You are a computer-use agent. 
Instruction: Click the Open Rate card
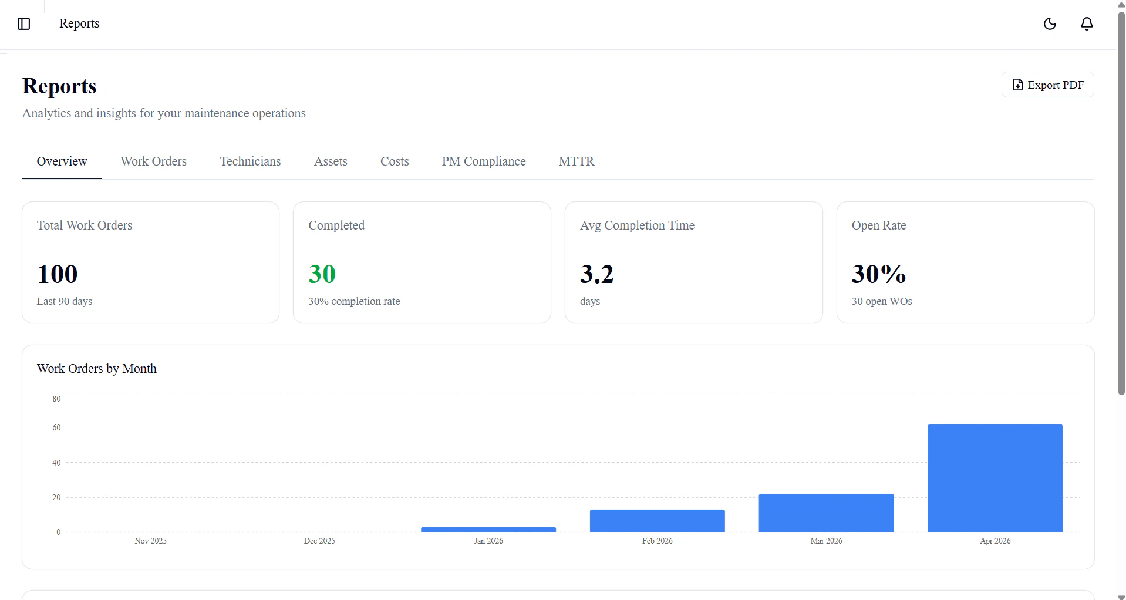(965, 262)
